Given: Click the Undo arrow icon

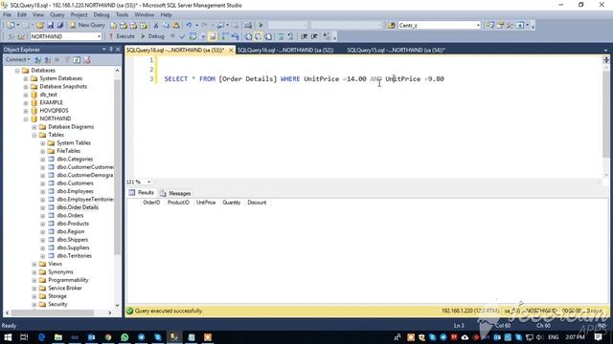Looking at the screenshot, I should pyautogui.click(x=189, y=26).
